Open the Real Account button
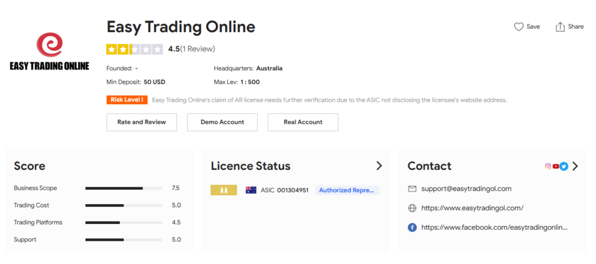This screenshot has height=264, width=596. [303, 122]
